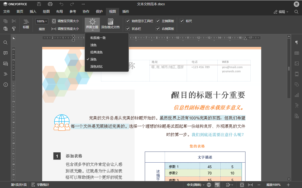Click fit to page icon in status bar
The width and height of the screenshot is (302, 188).
[242, 185]
